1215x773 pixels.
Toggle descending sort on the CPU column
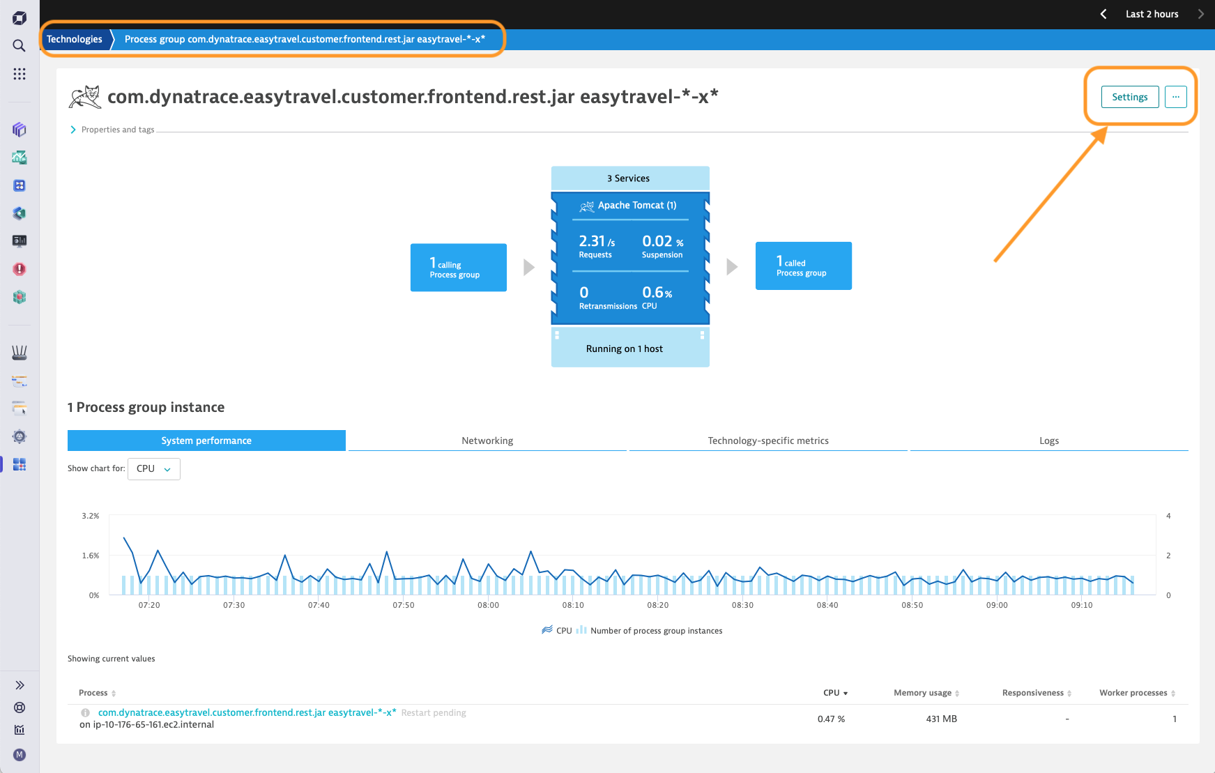(x=834, y=692)
